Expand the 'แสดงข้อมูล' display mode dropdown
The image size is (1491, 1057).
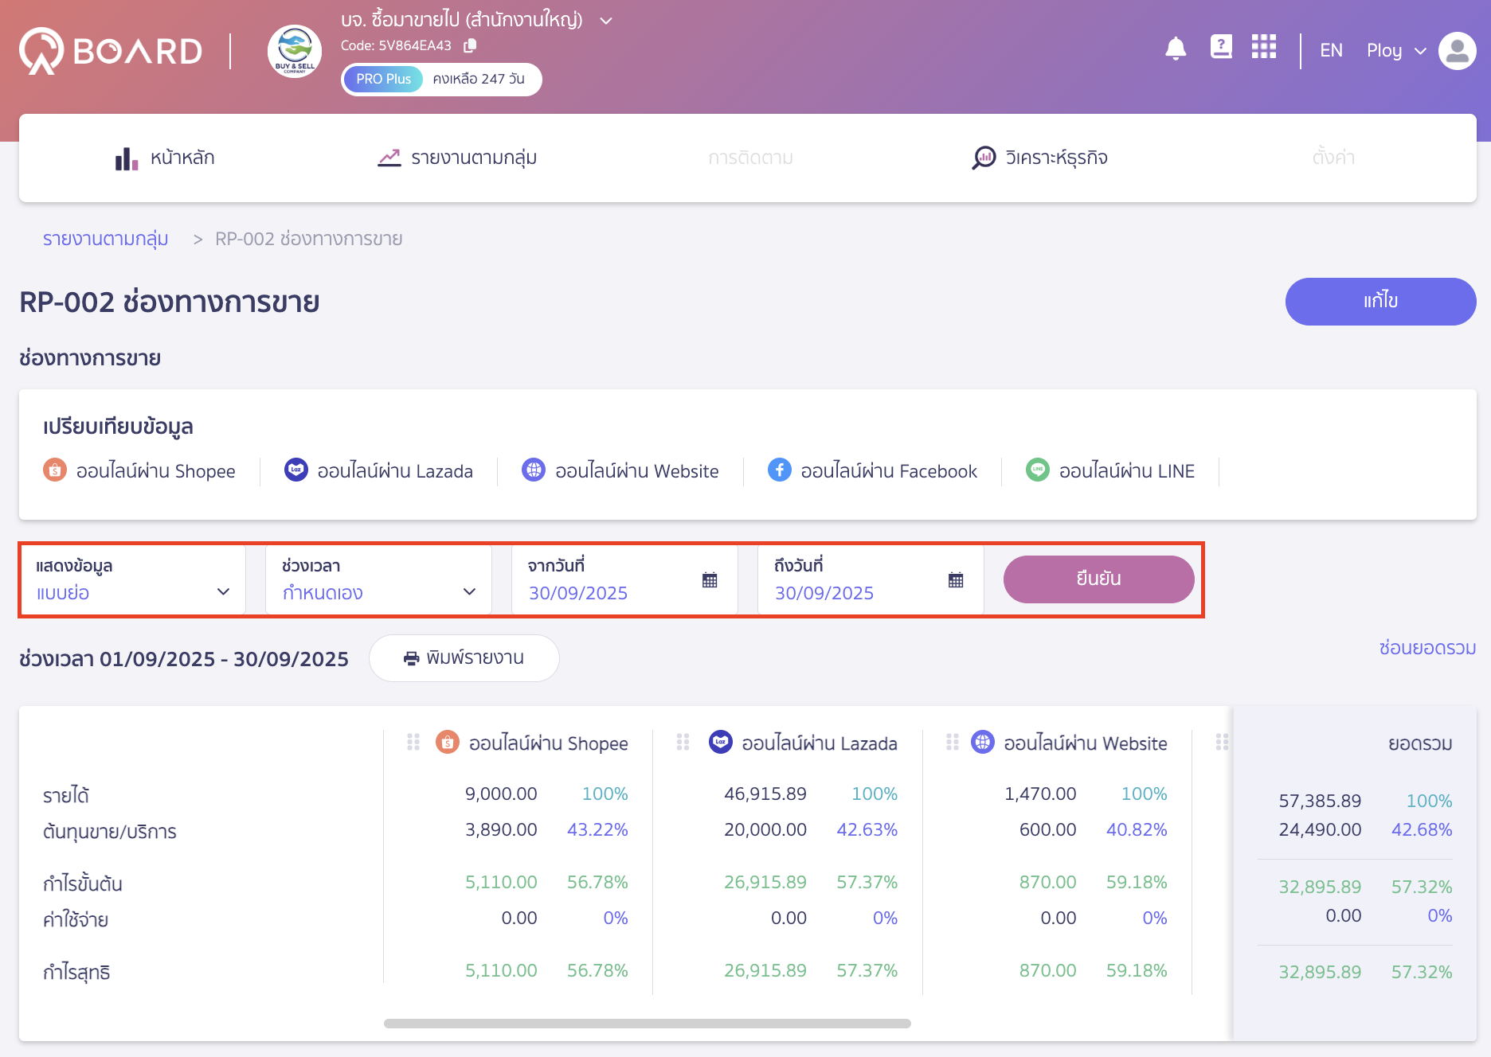pos(132,580)
